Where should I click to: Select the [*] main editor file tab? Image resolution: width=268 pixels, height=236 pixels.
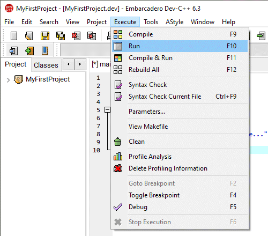(x=101, y=64)
